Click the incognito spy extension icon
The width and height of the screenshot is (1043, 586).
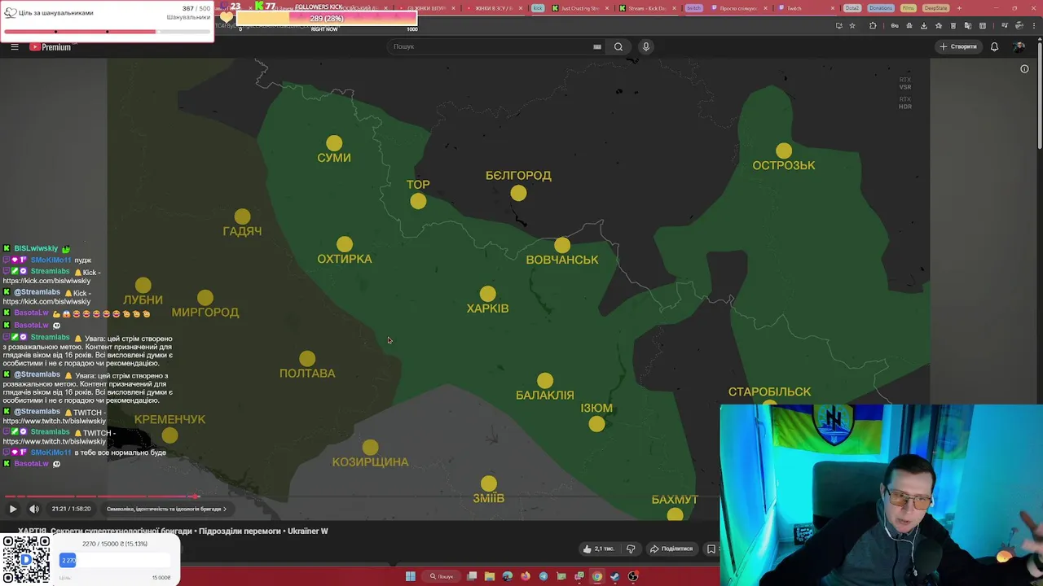pos(909,26)
